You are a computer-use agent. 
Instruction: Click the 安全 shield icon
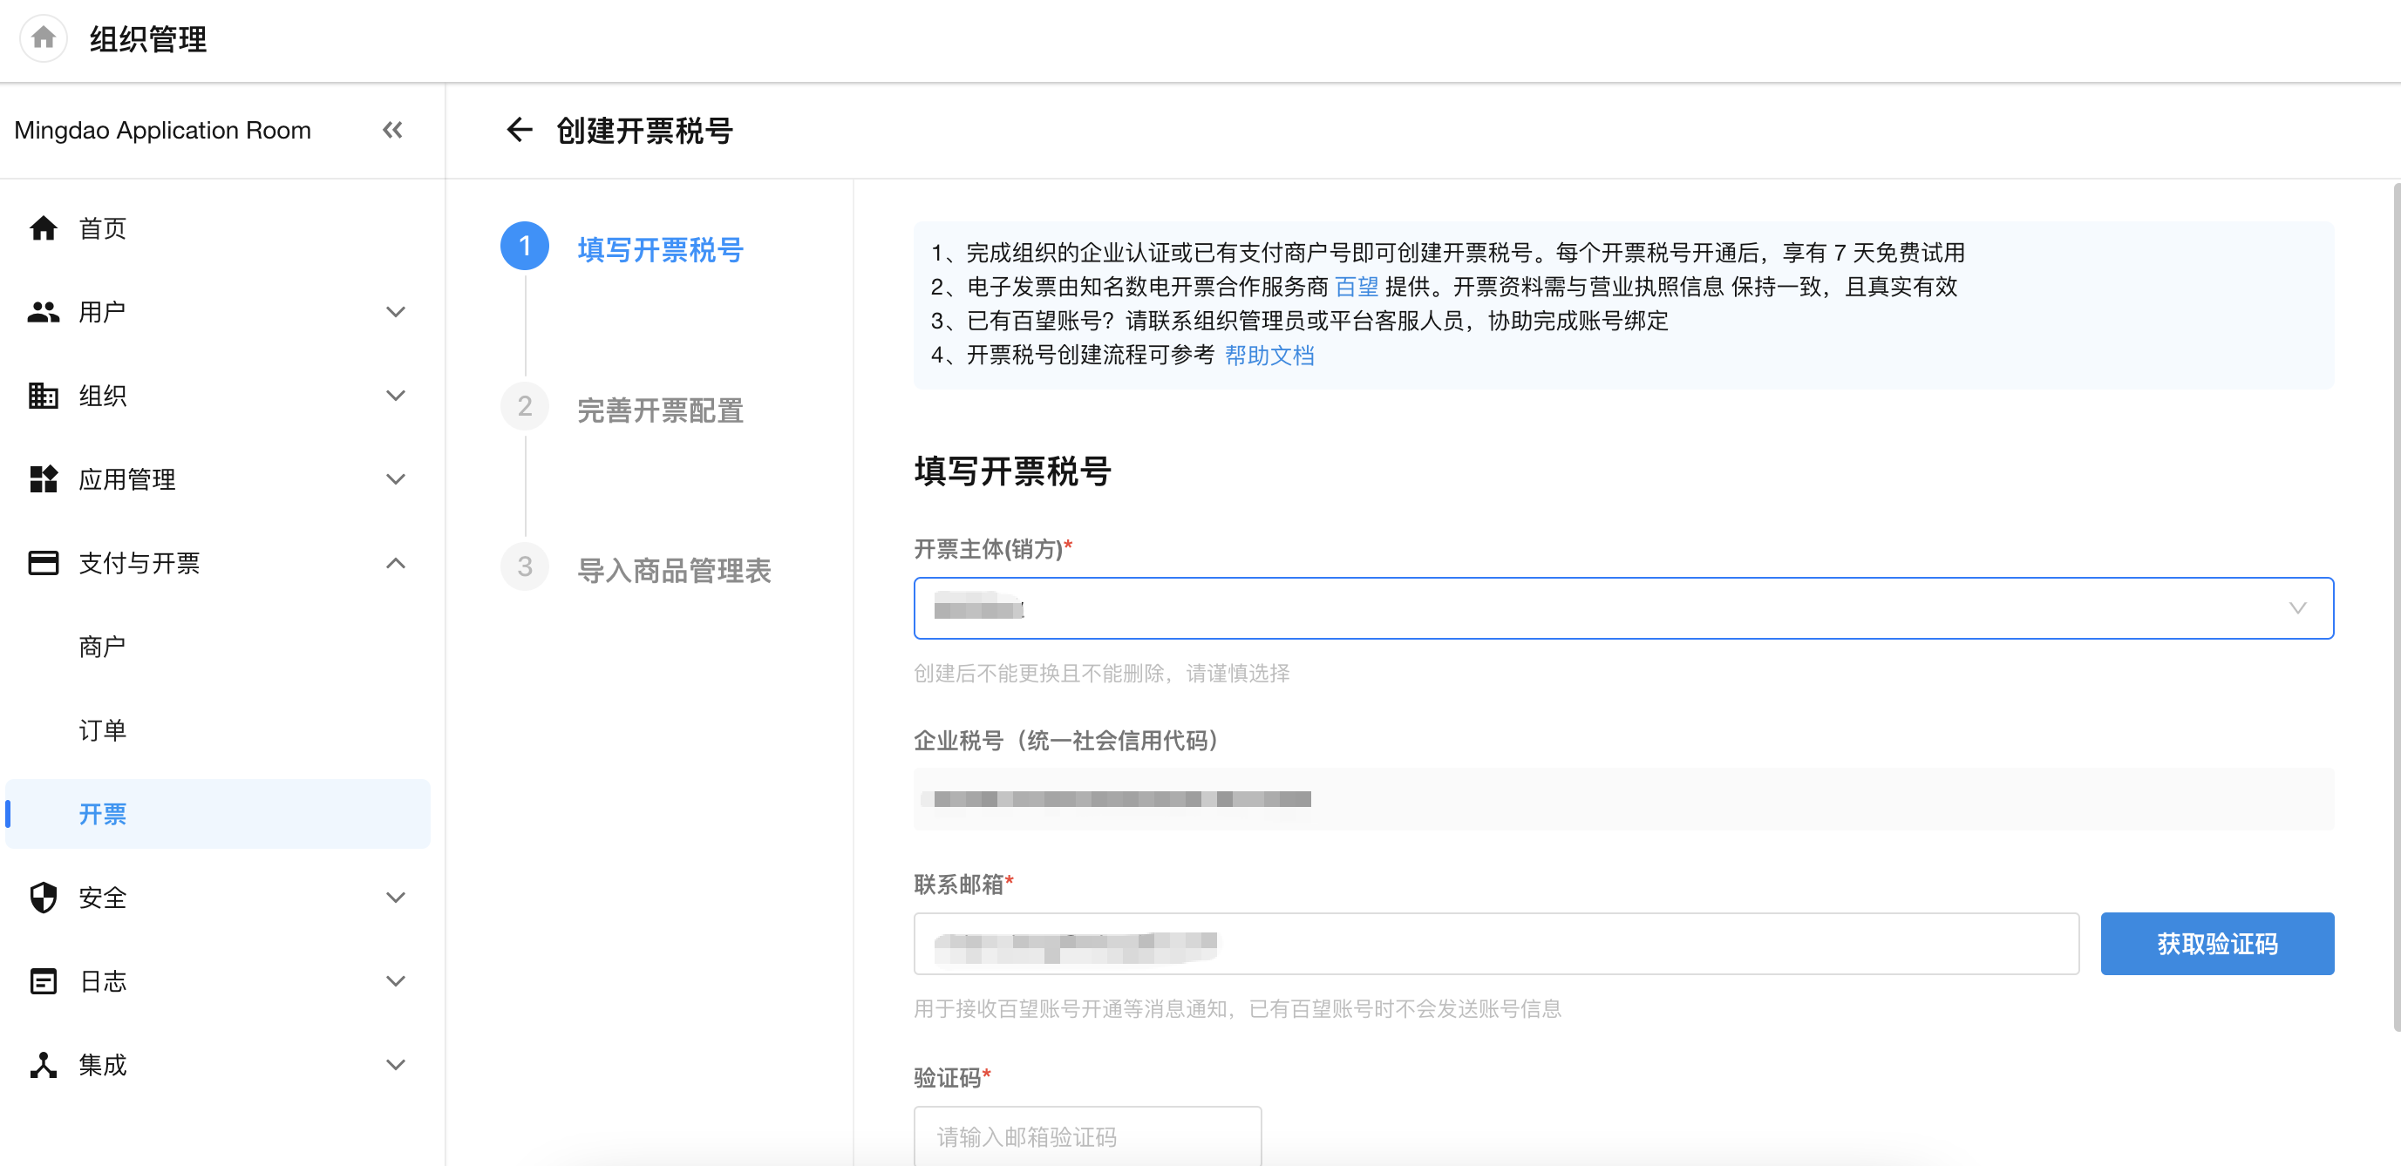click(43, 898)
